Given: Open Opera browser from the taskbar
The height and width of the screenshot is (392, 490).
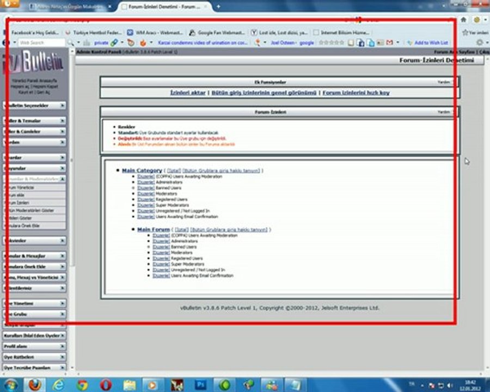Looking at the screenshot, I should click(106, 384).
